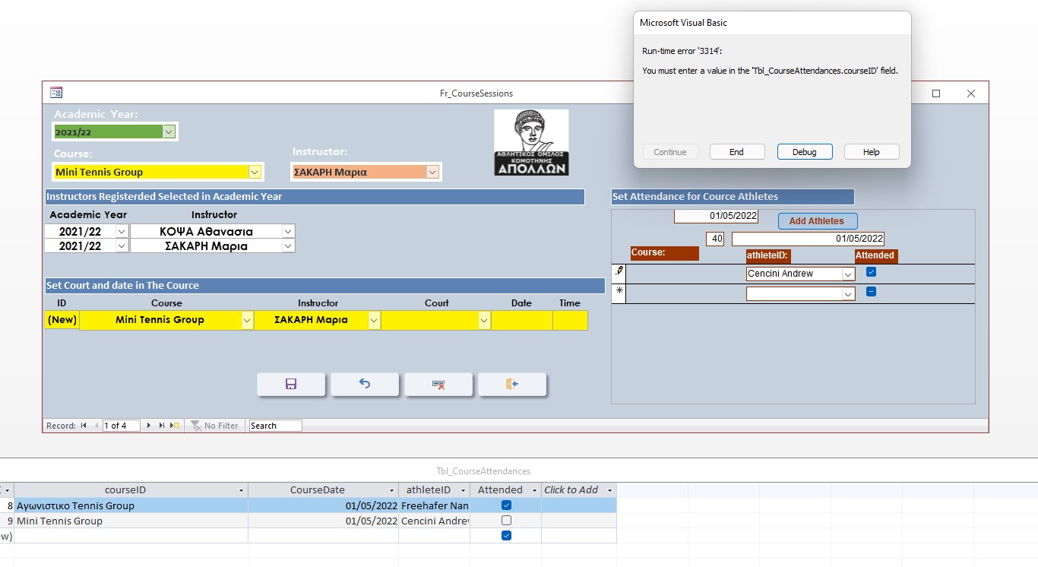Screen dimensions: 1038x567
Task: Open academic year dropdown beside ΚΟΨΑ Αθανασια
Action: point(122,231)
